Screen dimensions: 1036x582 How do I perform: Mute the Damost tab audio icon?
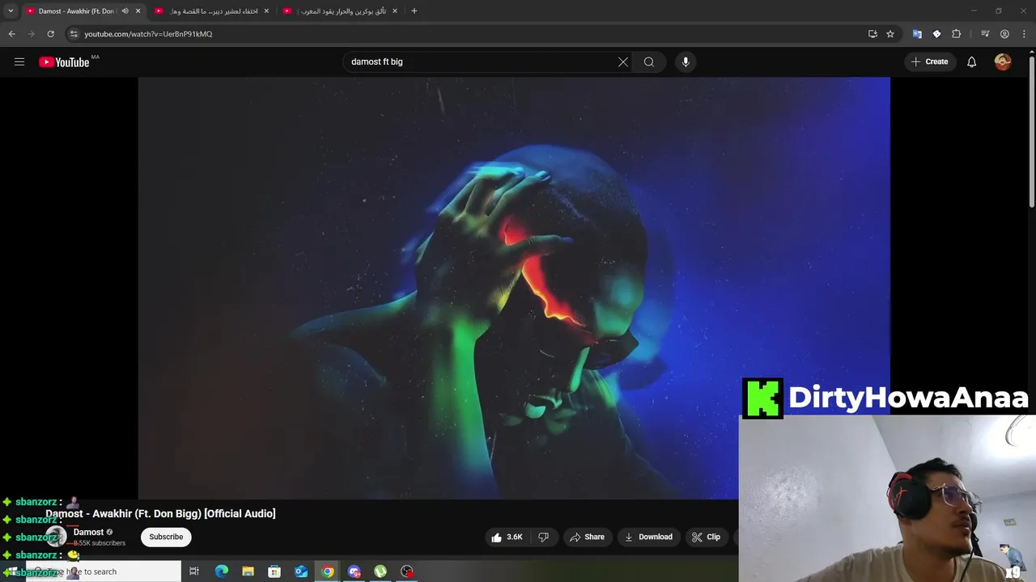(x=125, y=11)
